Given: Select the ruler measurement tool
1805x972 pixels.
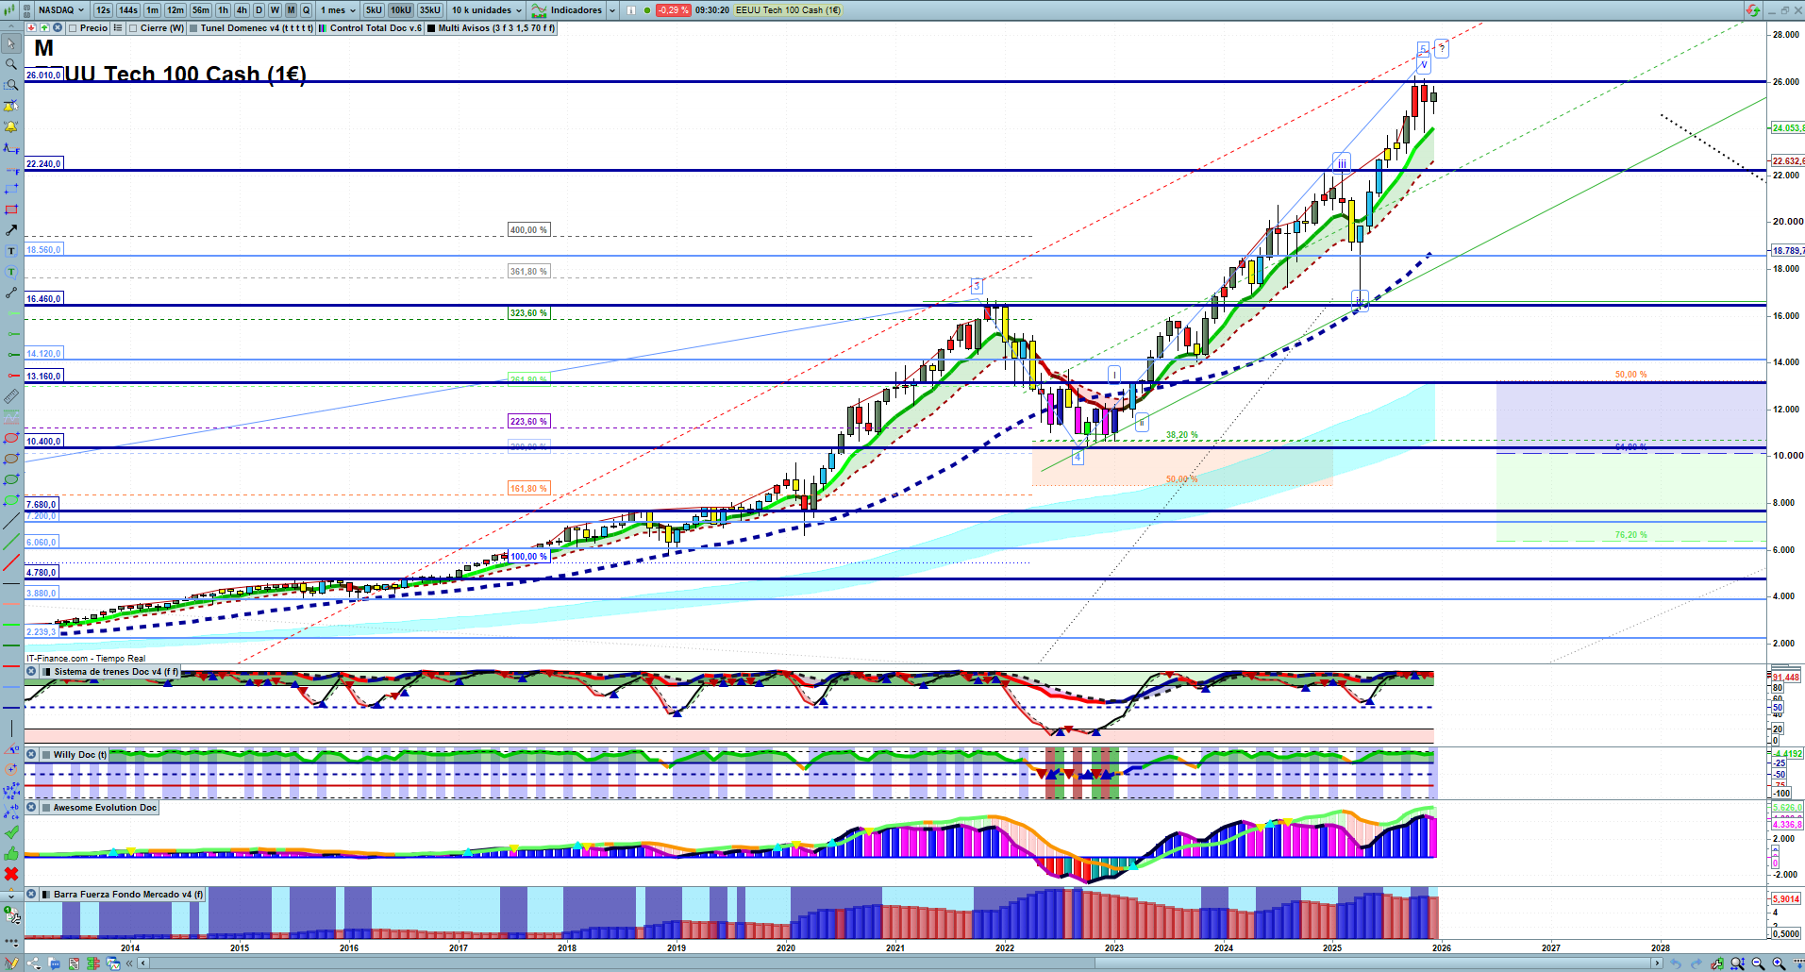Looking at the screenshot, I should point(11,396).
